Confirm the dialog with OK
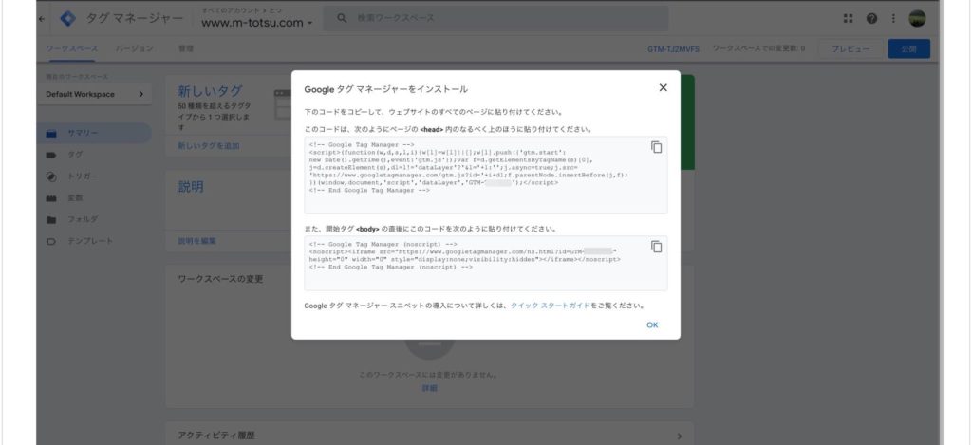 coord(652,324)
